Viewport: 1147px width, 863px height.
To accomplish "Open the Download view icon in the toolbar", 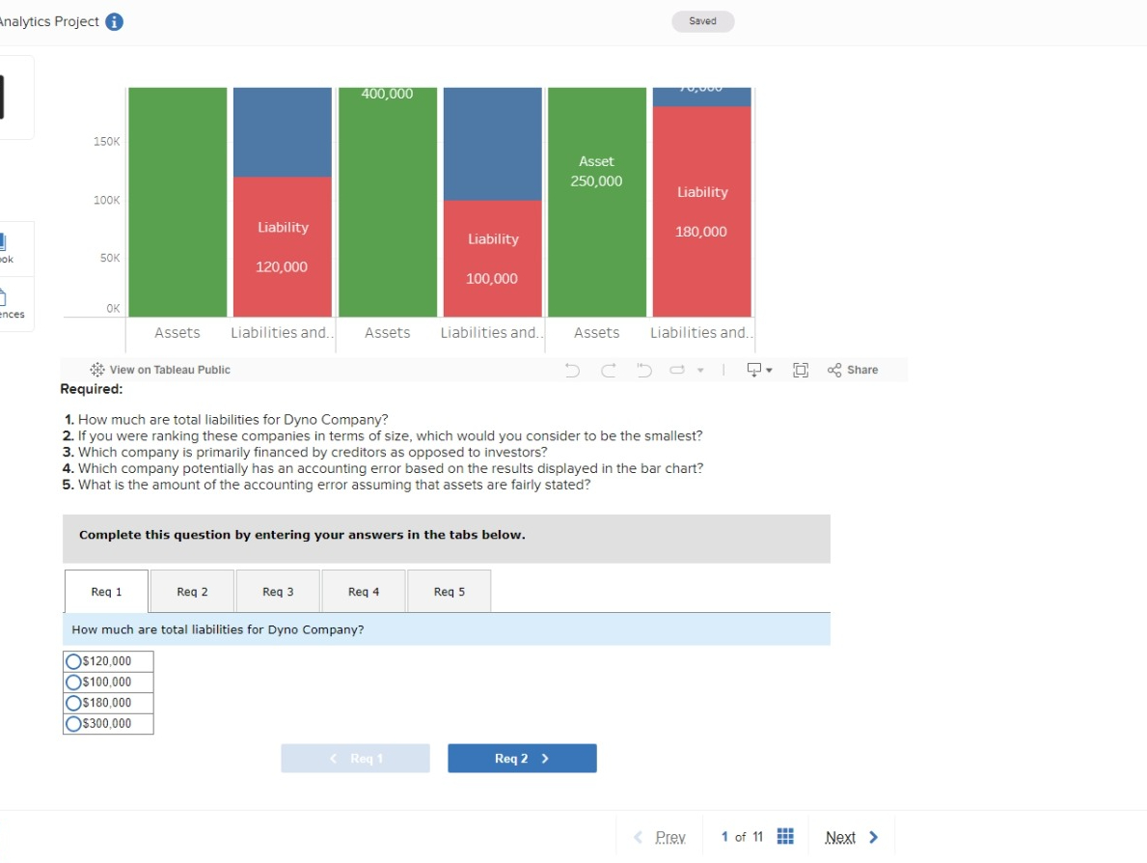I will (x=754, y=369).
